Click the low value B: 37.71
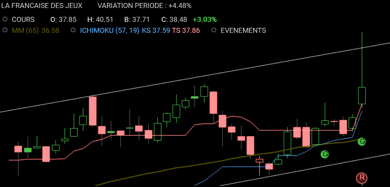The image size is (390, 187). click(137, 19)
